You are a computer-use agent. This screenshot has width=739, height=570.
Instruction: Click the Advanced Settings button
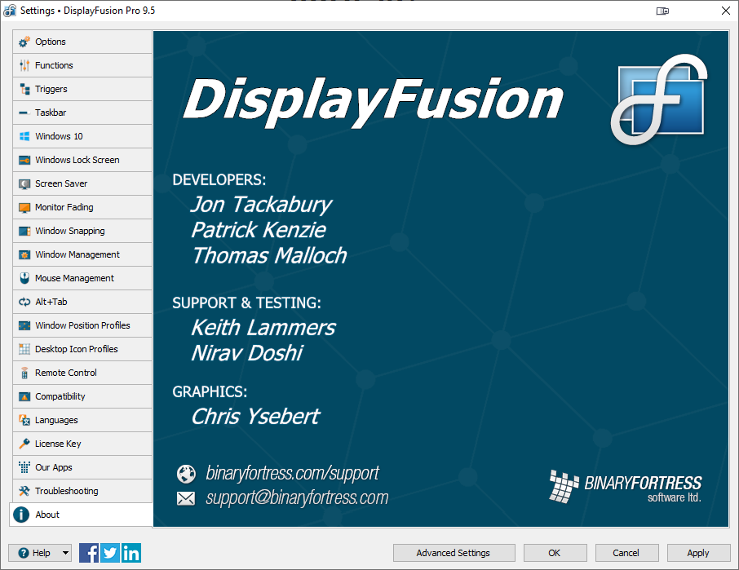click(454, 553)
